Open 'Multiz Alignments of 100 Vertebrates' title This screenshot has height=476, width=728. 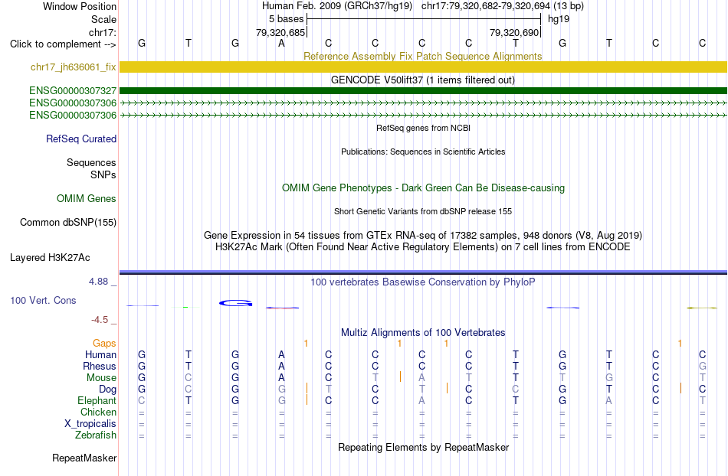pyautogui.click(x=423, y=333)
